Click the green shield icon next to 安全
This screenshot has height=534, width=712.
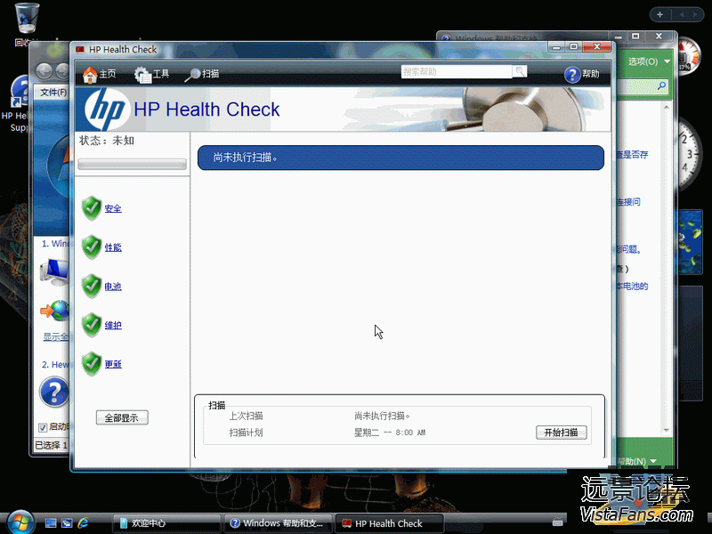point(92,208)
